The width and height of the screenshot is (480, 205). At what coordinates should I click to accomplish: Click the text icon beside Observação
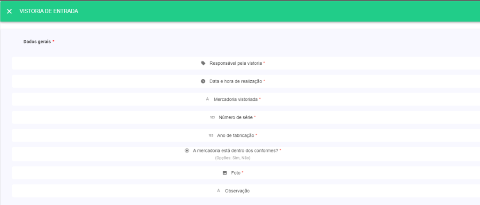coord(218,190)
